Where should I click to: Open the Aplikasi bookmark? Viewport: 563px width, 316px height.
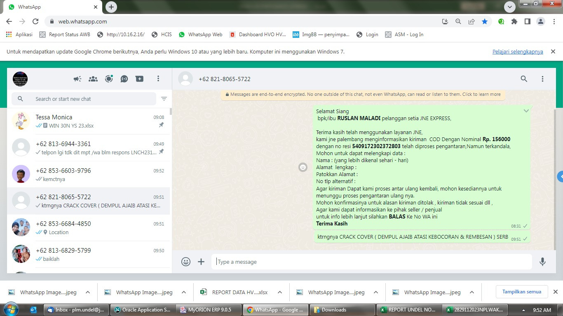tap(19, 35)
